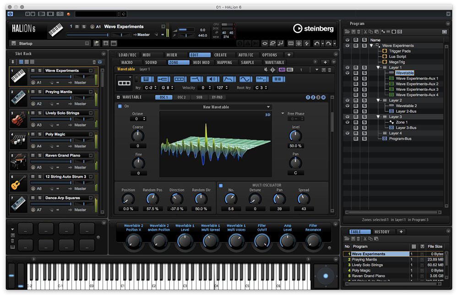Select the amplifier speaker section icon

click(213, 79)
